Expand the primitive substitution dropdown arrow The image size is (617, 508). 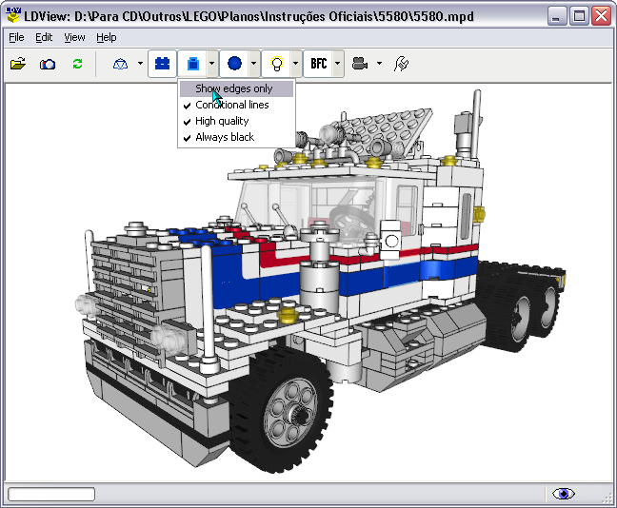pos(254,64)
